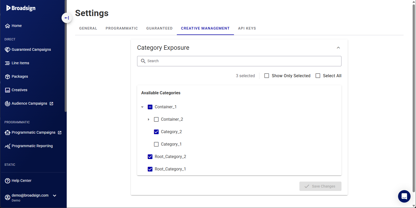This screenshot has height=208, width=416.
Task: Open the demo@broadsign.com account dropdown
Action: (x=55, y=196)
